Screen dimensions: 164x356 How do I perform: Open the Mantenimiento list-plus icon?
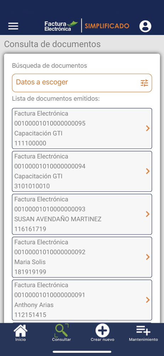coord(143,330)
